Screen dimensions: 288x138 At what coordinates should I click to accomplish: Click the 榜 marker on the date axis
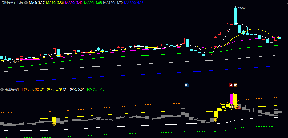click(235, 85)
